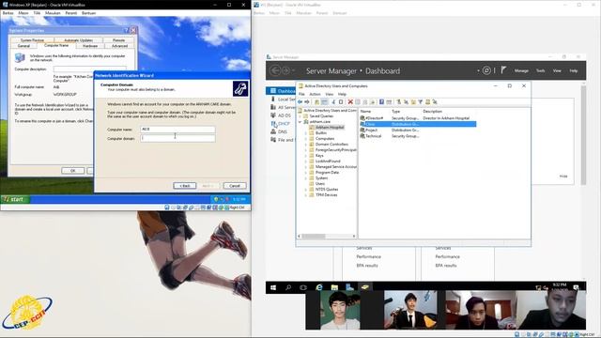Viewport: 601px width, 338px height.
Task: Click Server Manager icon on server taskbar
Action: (x=349, y=287)
